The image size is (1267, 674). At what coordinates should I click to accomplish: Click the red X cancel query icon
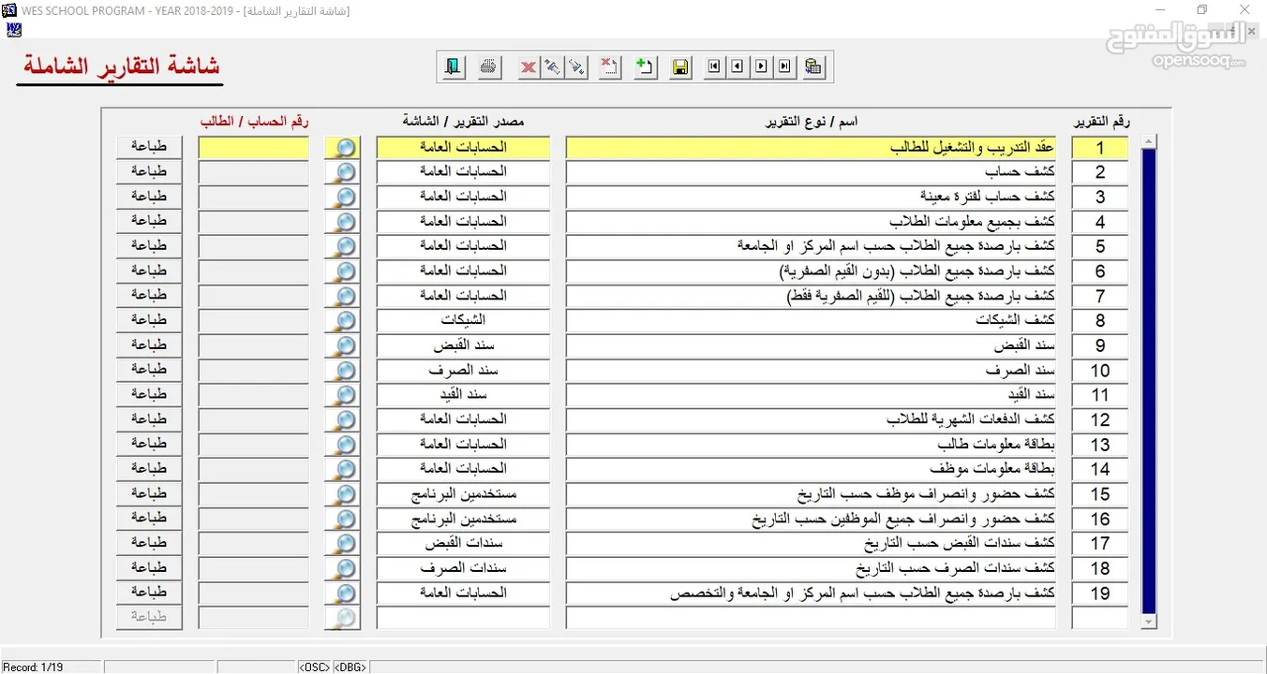click(529, 66)
